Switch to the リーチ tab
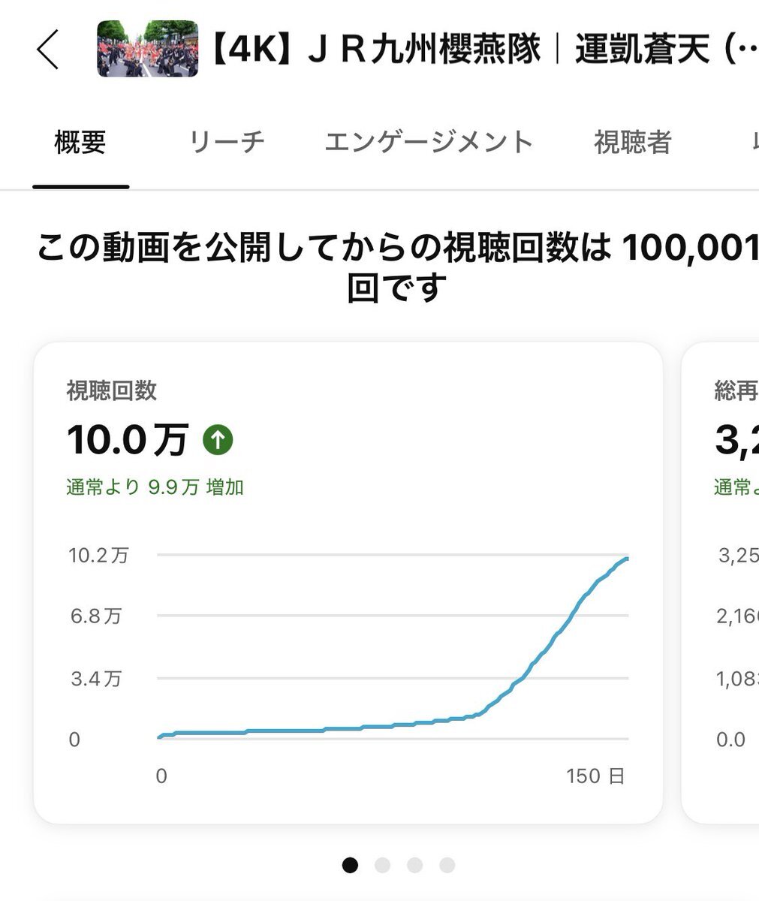Screen dimensions: 759x901 [x=227, y=142]
